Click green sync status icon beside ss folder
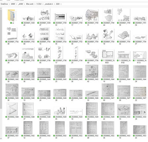 point(11,23)
